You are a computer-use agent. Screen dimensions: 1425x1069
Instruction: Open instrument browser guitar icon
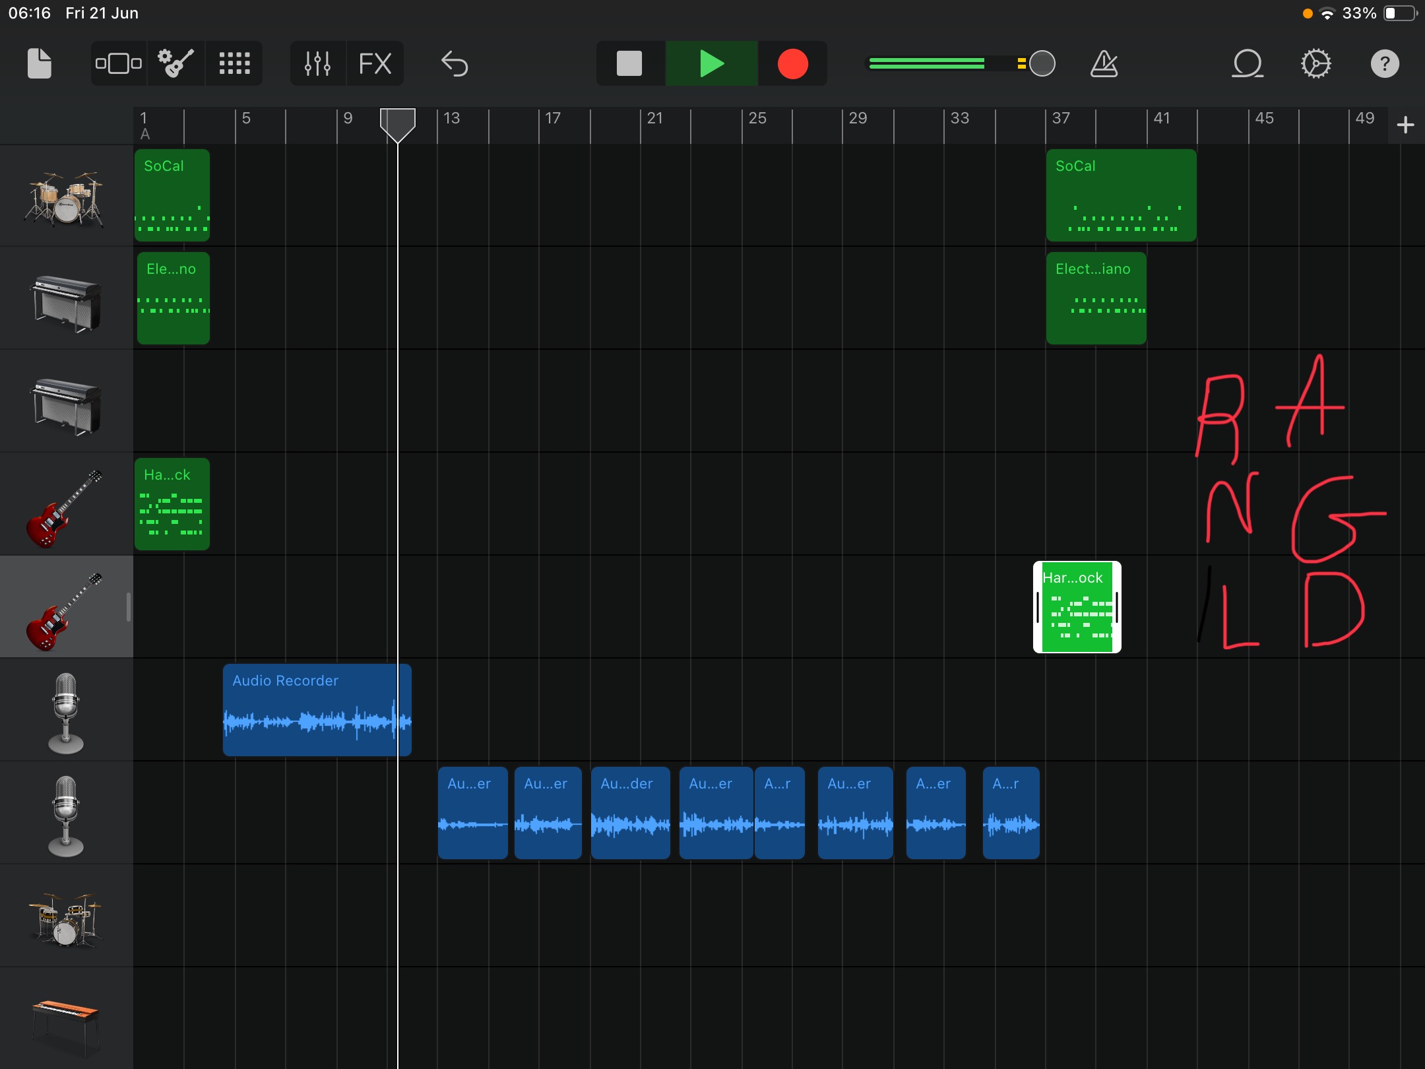(175, 64)
